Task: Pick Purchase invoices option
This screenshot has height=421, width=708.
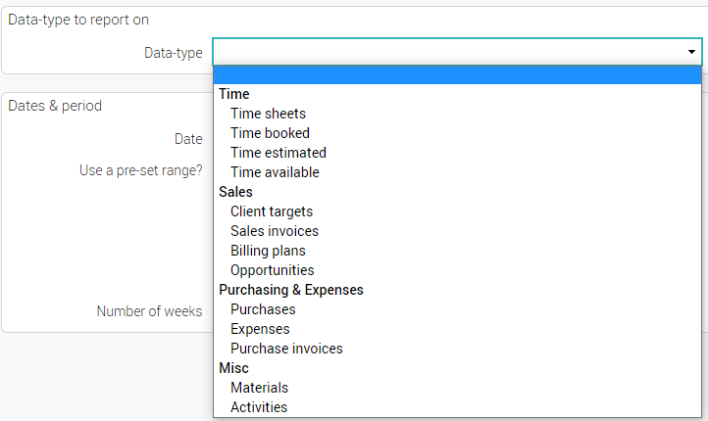Action: click(x=286, y=349)
